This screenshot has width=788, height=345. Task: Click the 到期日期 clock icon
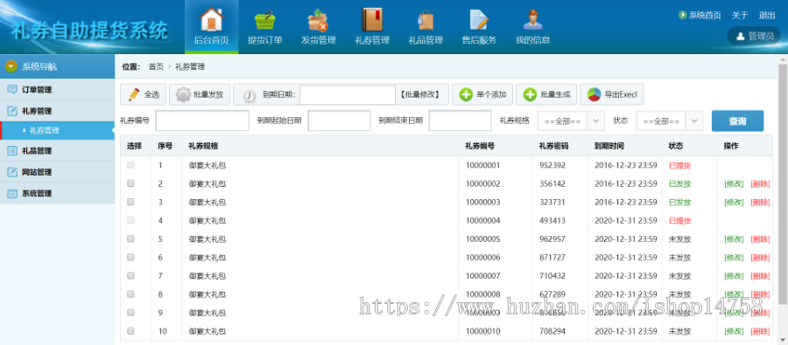(250, 95)
